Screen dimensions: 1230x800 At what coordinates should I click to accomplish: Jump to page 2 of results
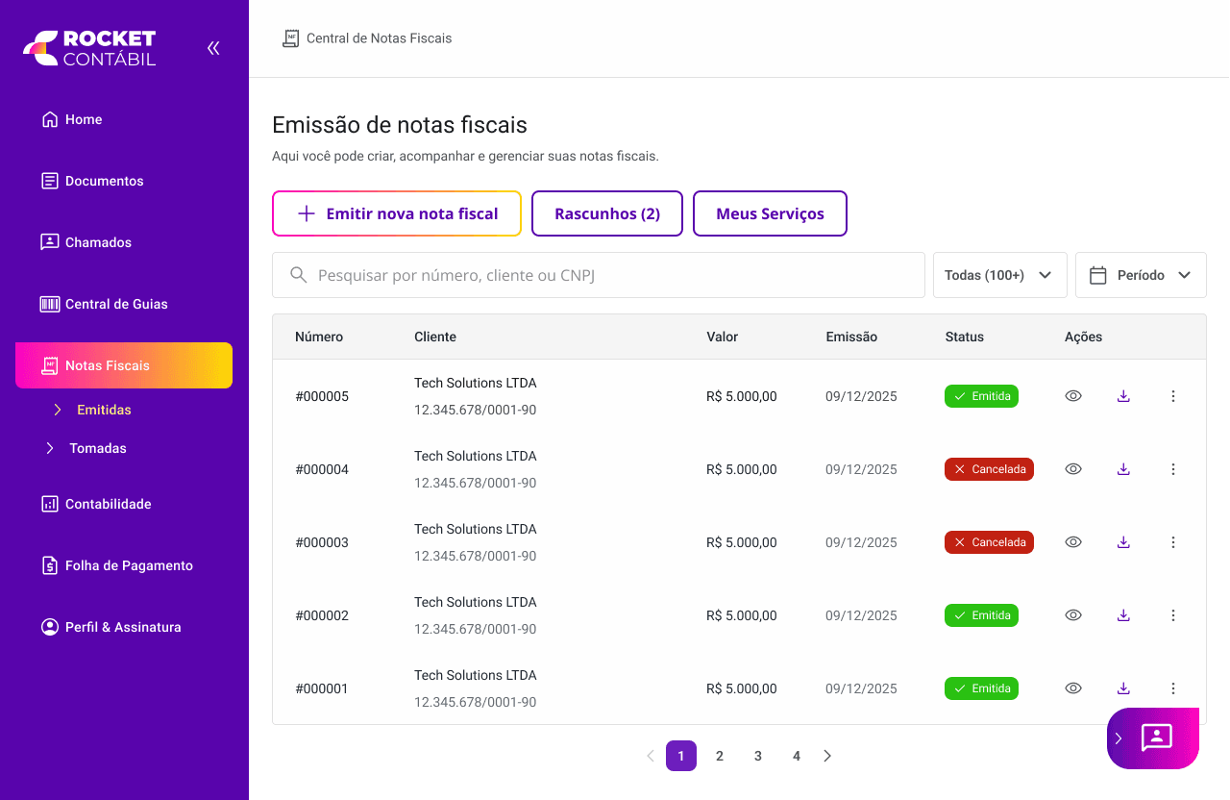pyautogui.click(x=720, y=756)
